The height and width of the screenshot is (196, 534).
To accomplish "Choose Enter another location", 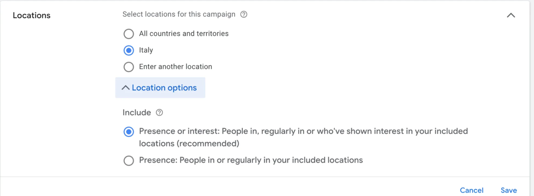I will tap(128, 67).
